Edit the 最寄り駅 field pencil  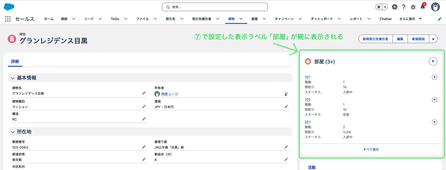click(286, 147)
